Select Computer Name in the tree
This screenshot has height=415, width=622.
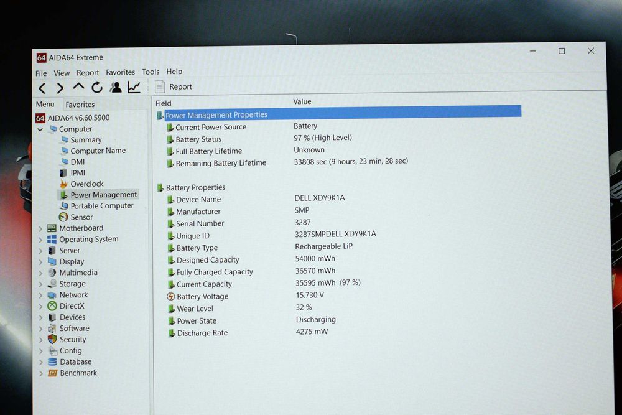[98, 151]
